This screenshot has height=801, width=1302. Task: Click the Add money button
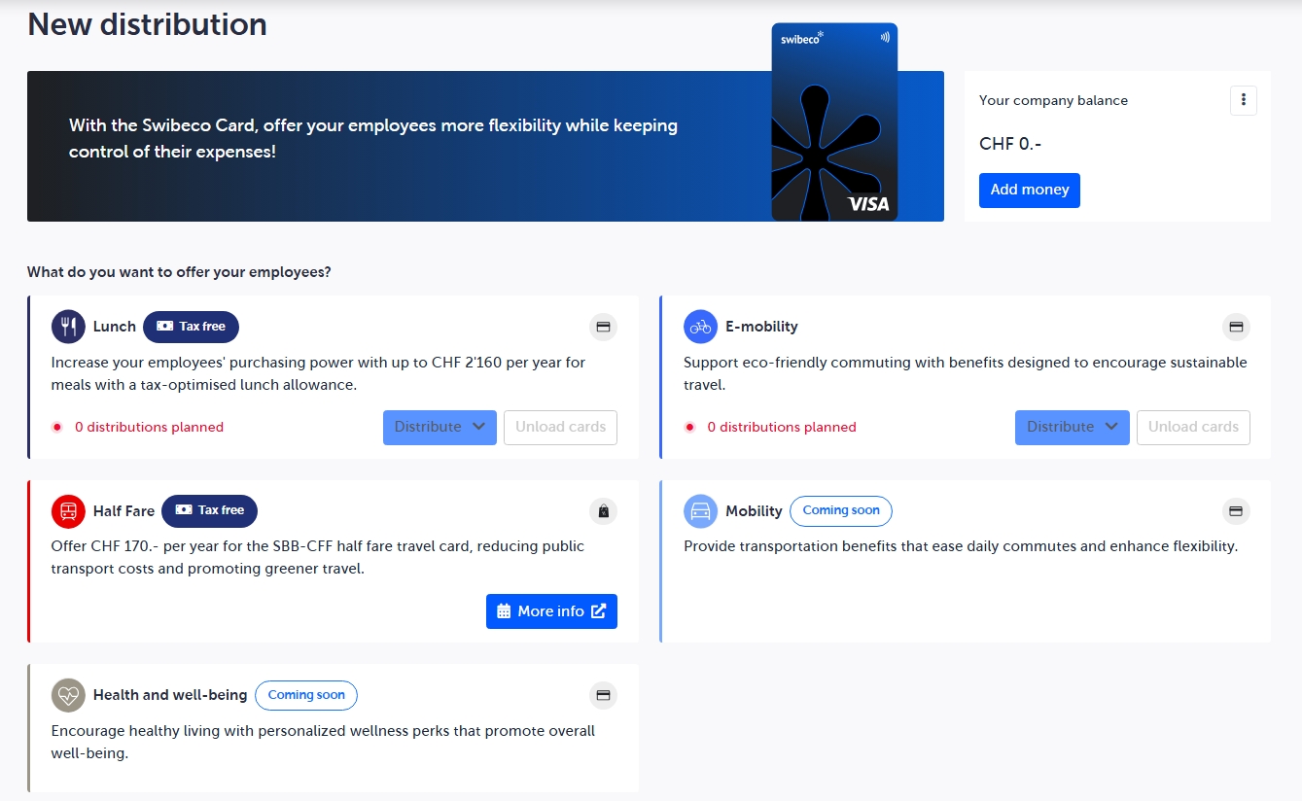click(1029, 191)
